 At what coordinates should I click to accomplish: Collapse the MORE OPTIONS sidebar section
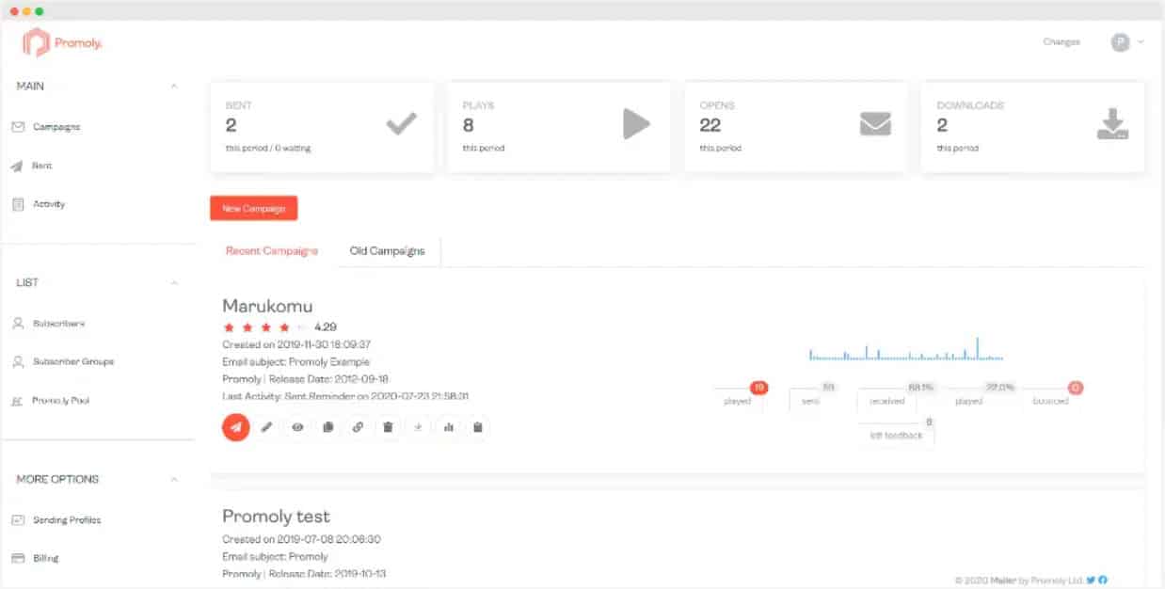pyautogui.click(x=174, y=480)
